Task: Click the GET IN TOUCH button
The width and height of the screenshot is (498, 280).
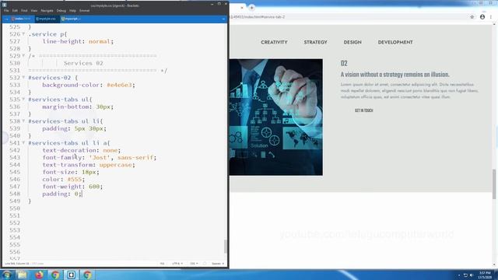Action: click(364, 110)
